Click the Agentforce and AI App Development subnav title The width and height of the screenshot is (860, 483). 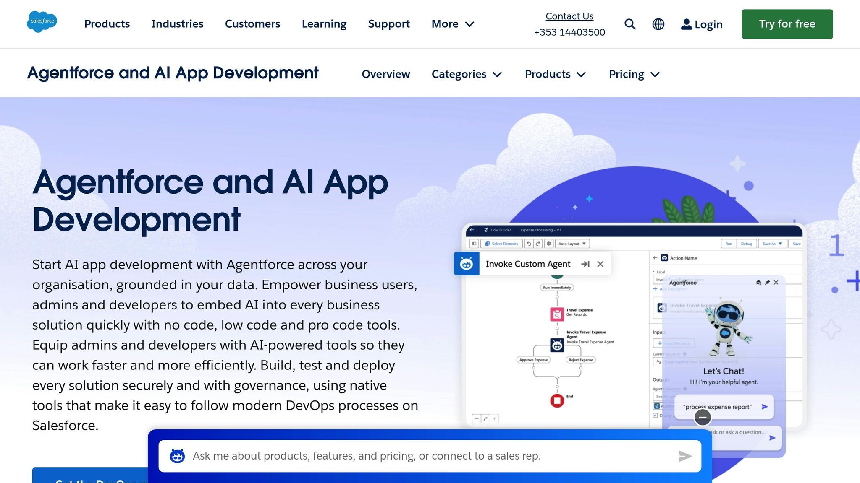point(173,73)
